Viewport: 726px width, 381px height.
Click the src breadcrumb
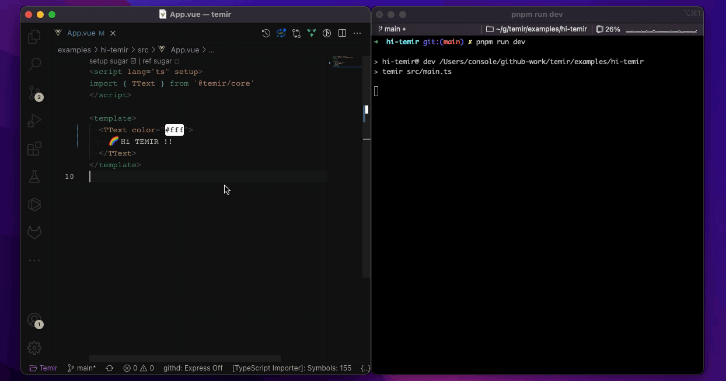[x=143, y=50]
